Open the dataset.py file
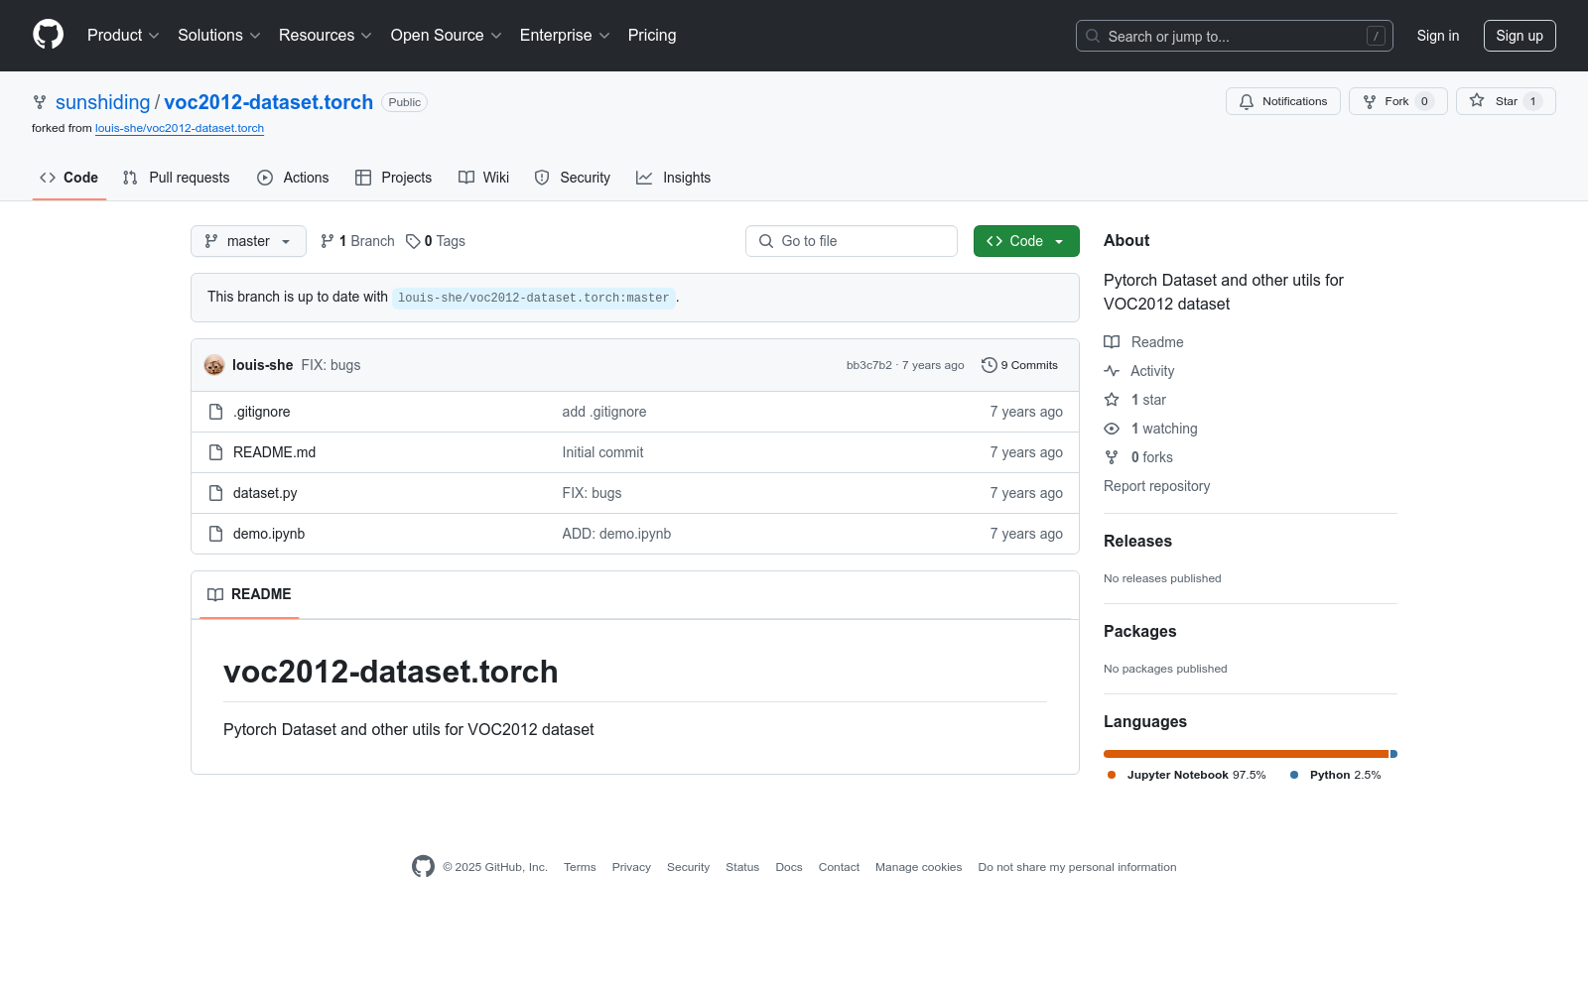1588x992 pixels. 265,493
